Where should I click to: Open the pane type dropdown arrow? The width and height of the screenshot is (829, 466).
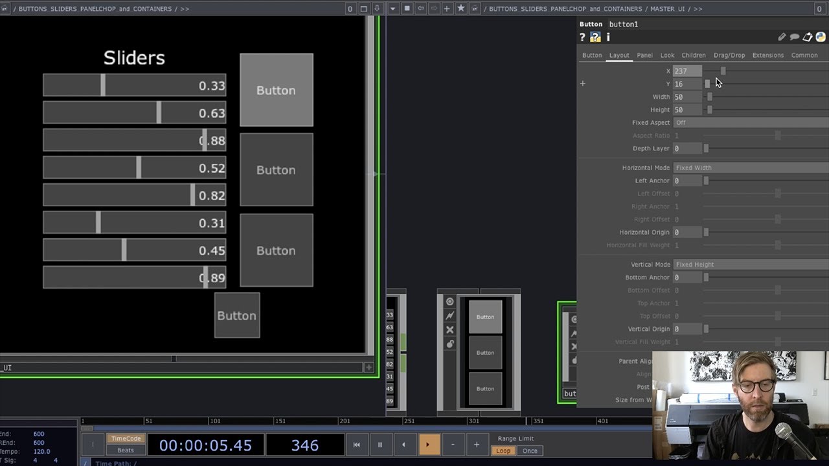(393, 8)
